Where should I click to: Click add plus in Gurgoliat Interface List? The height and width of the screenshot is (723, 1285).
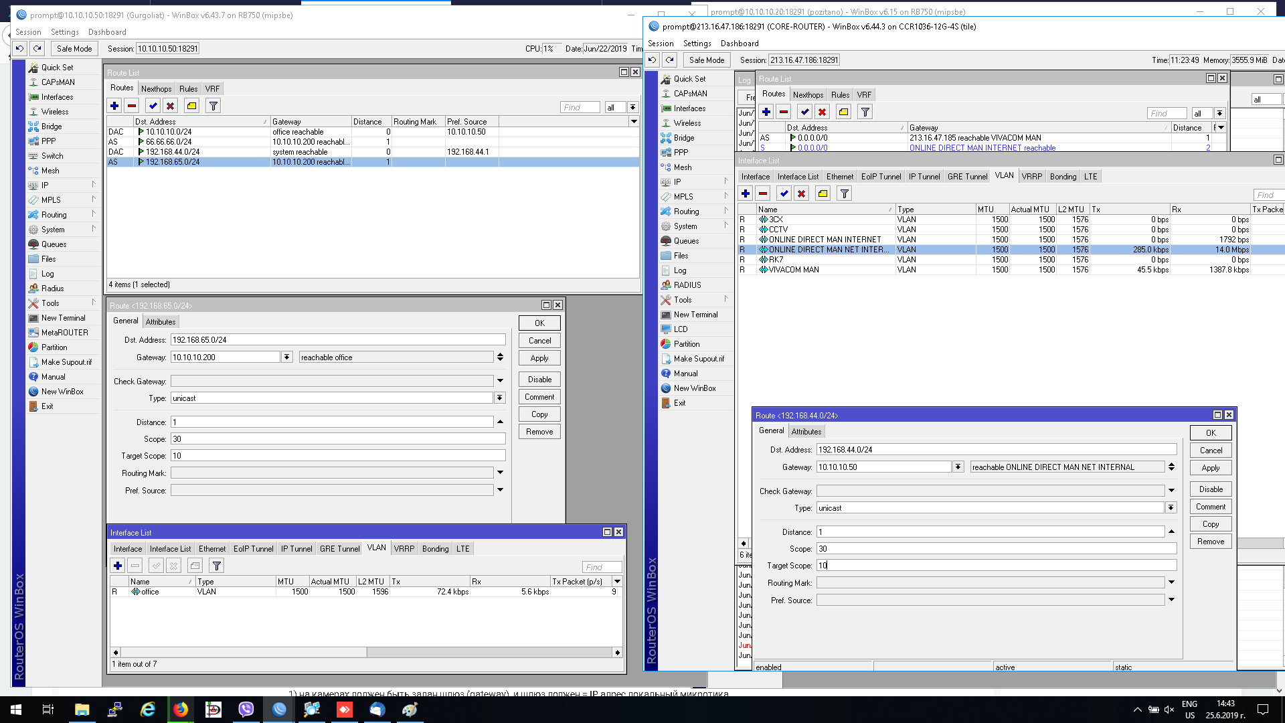(118, 566)
